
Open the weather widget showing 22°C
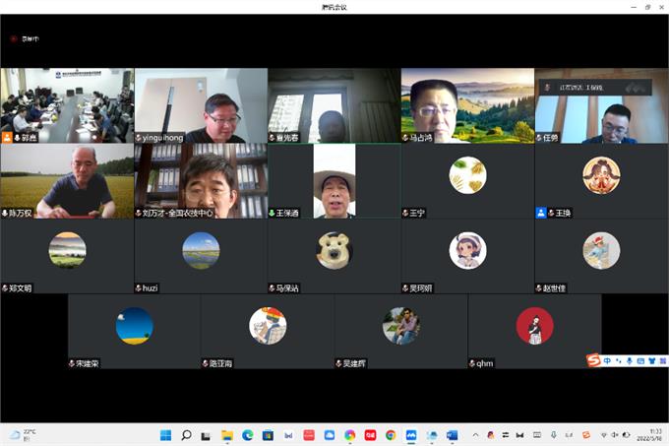pos(24,434)
